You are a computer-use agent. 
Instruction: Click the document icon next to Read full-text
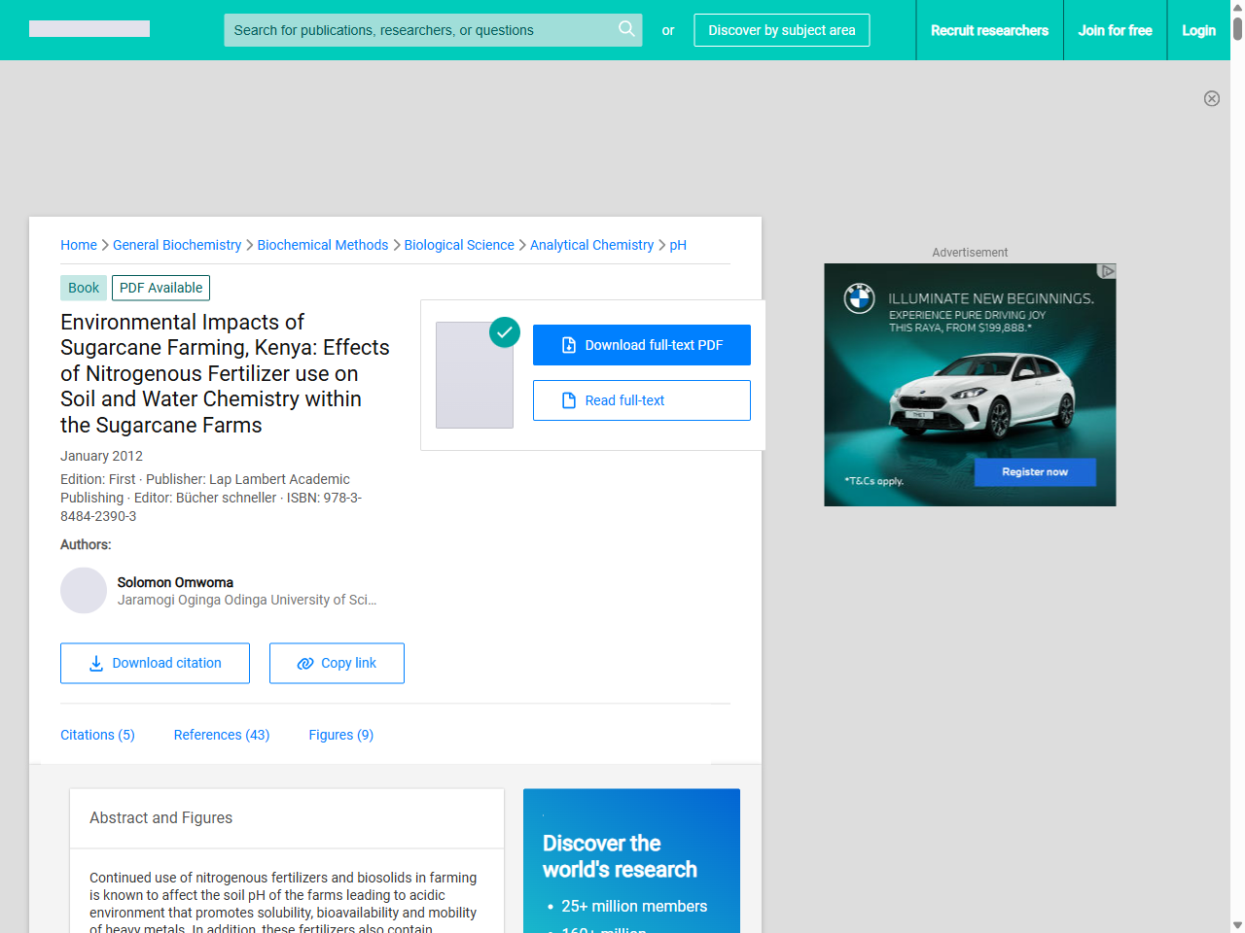[568, 400]
